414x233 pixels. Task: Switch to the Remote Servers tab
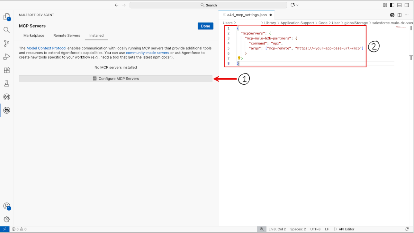67,36
